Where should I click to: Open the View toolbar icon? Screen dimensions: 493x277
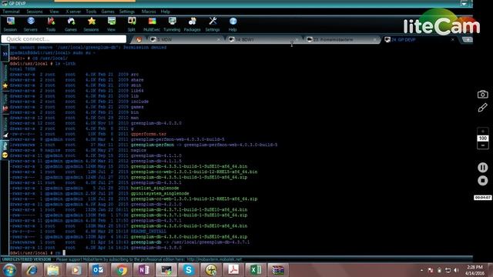click(x=111, y=24)
